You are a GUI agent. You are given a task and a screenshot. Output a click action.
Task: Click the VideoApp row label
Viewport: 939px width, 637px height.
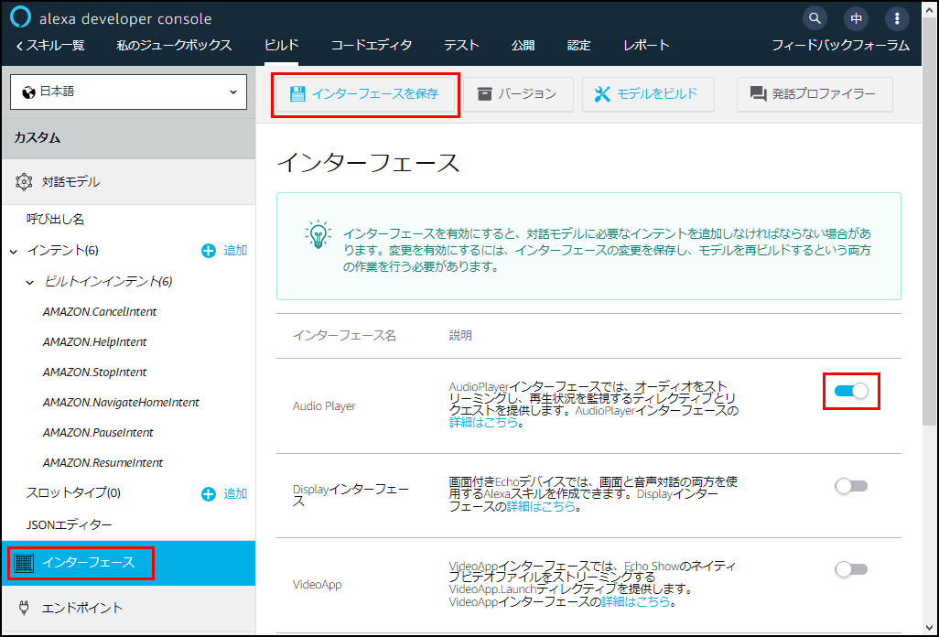(x=317, y=584)
